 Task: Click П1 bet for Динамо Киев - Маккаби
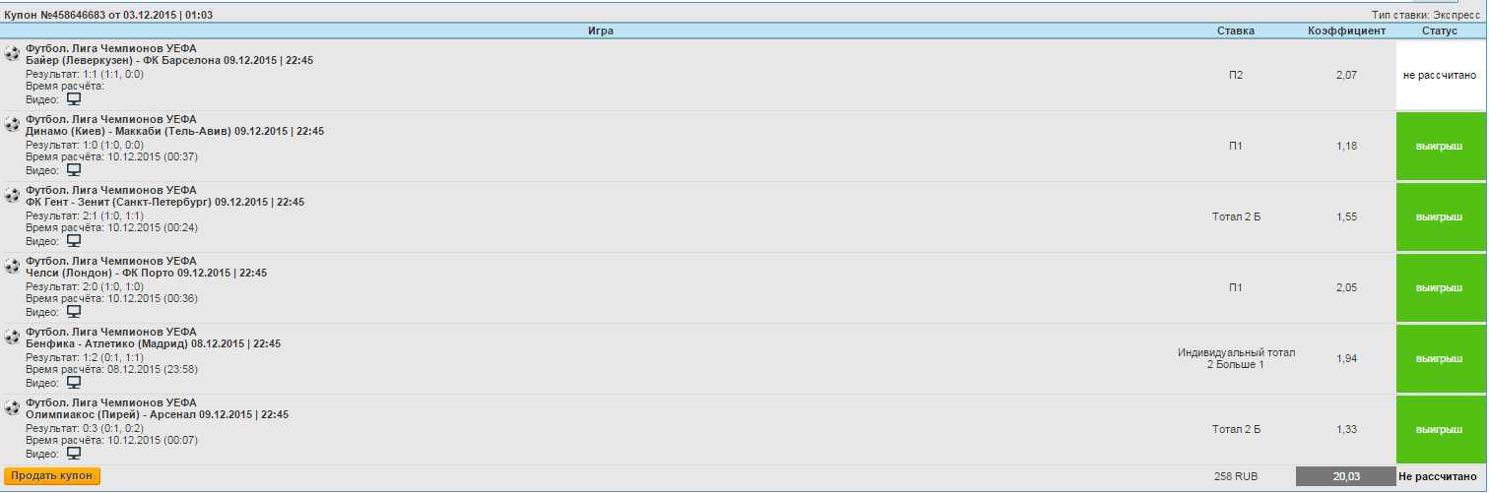tap(1236, 146)
